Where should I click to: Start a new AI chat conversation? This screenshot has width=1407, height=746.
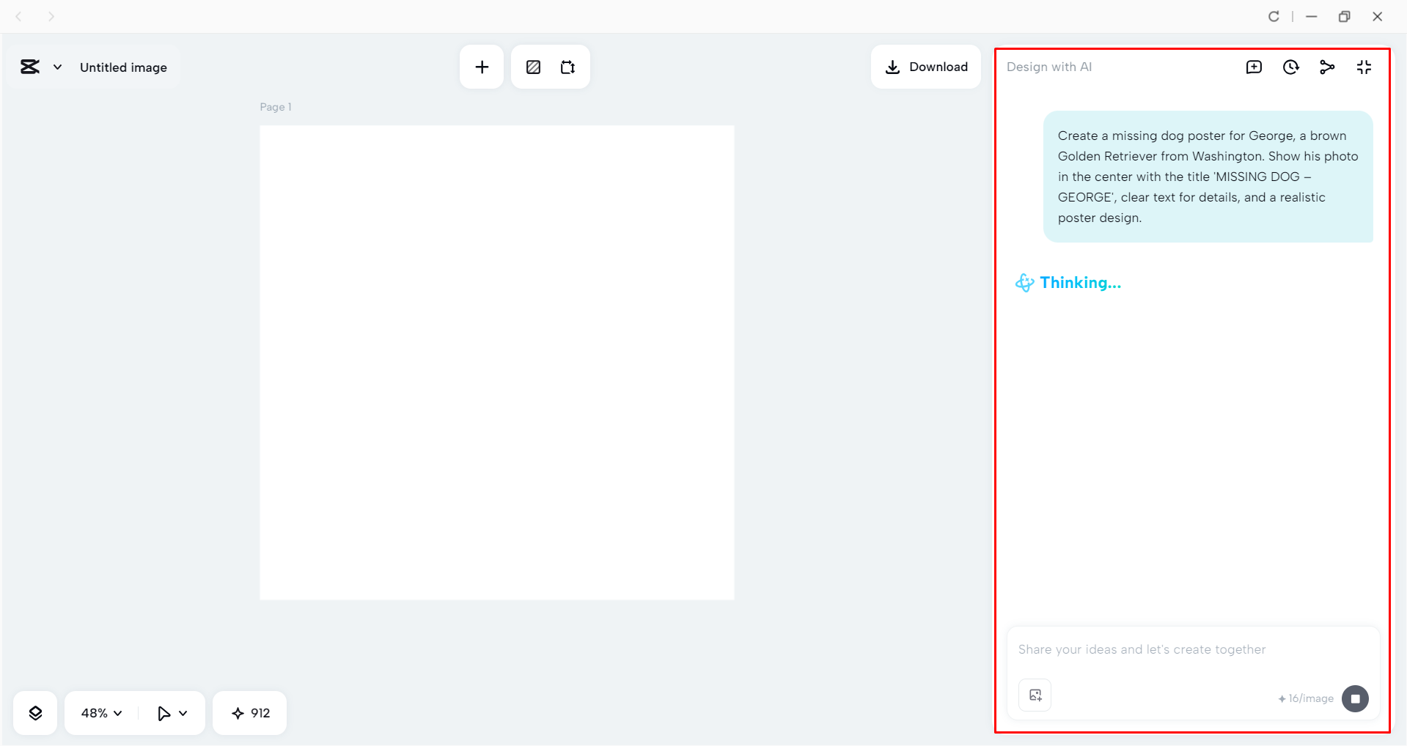pyautogui.click(x=1254, y=67)
